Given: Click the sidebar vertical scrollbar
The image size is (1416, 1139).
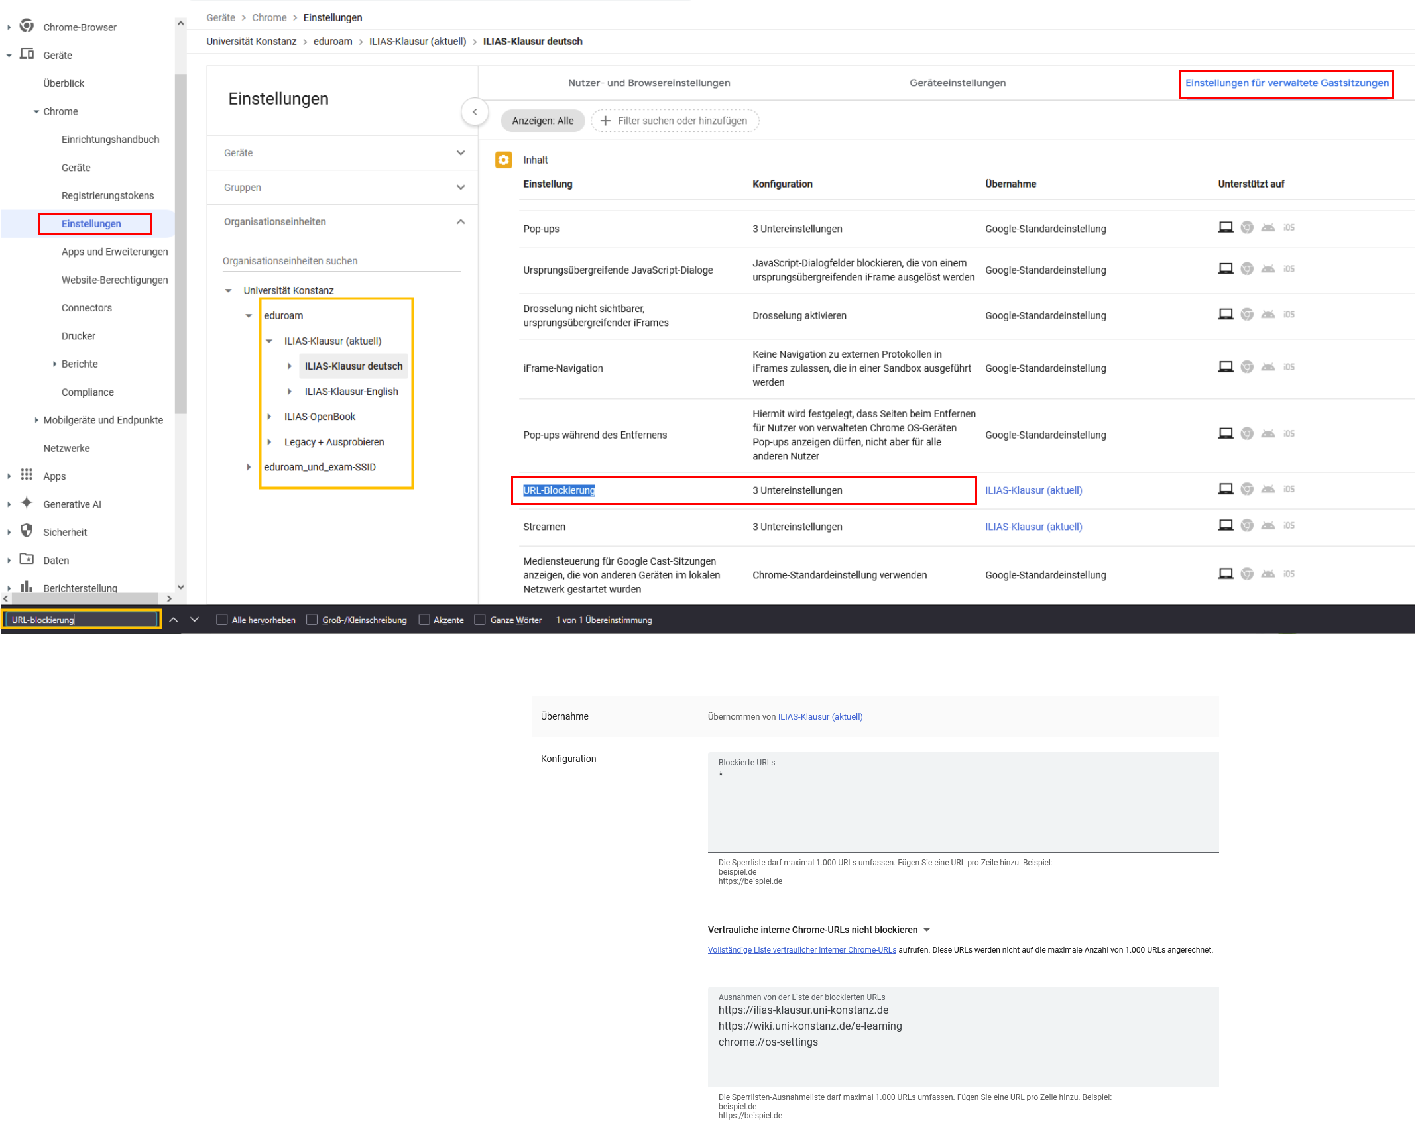Looking at the screenshot, I should [x=180, y=243].
